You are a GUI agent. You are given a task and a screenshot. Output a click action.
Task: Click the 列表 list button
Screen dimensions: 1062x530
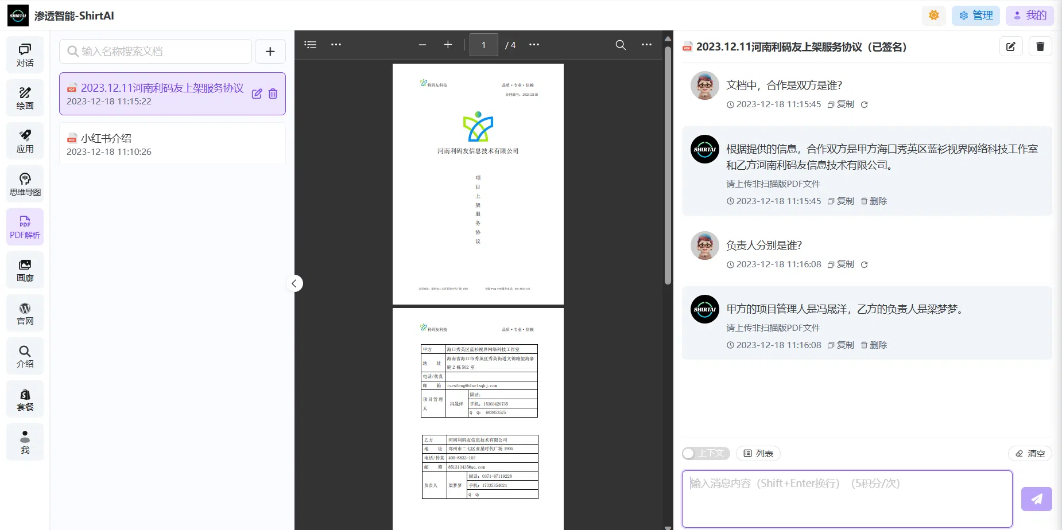[x=758, y=453]
